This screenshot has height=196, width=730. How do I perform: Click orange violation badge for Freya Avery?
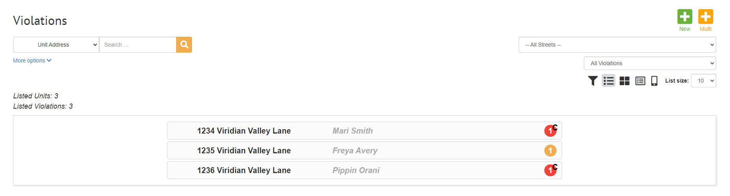[x=550, y=151]
